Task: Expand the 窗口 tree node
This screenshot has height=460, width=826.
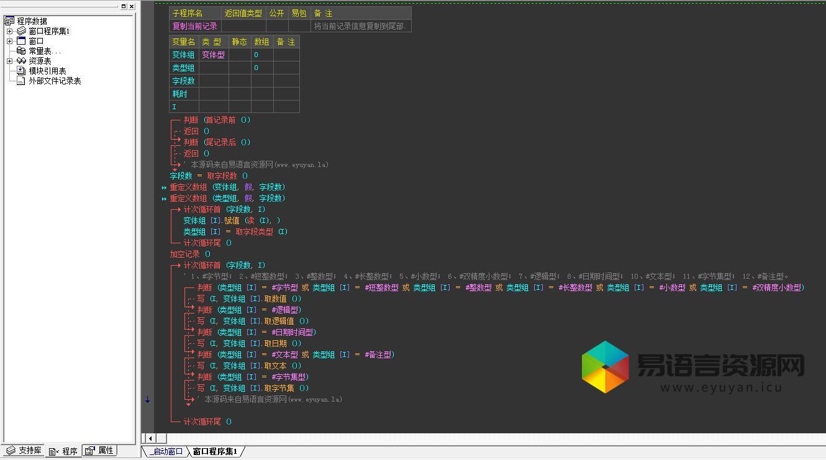Action: point(9,41)
